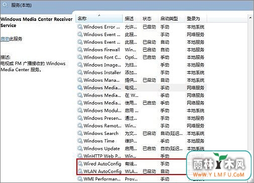
Task: Select the Windows Firewall service name
Action: pyautogui.click(x=102, y=50)
